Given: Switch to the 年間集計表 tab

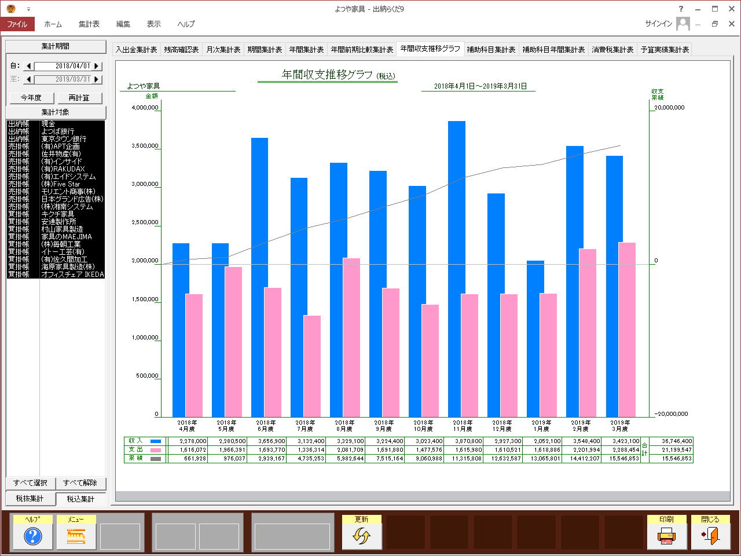Looking at the screenshot, I should click(306, 50).
